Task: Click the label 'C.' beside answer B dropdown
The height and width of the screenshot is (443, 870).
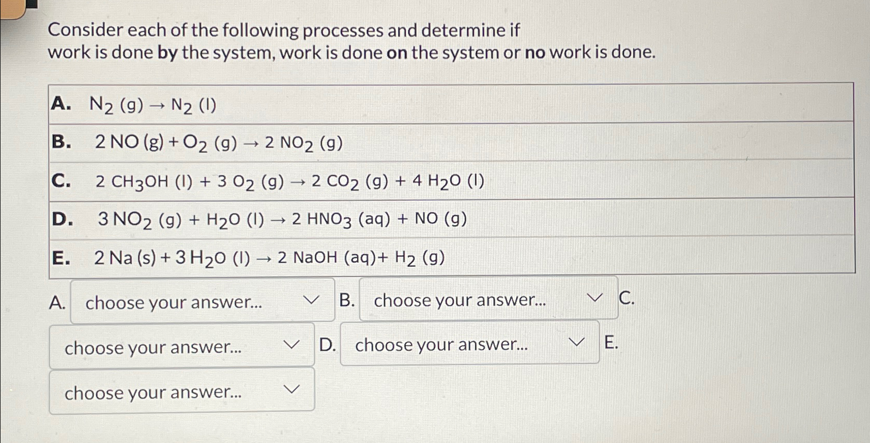Action: pyautogui.click(x=626, y=298)
